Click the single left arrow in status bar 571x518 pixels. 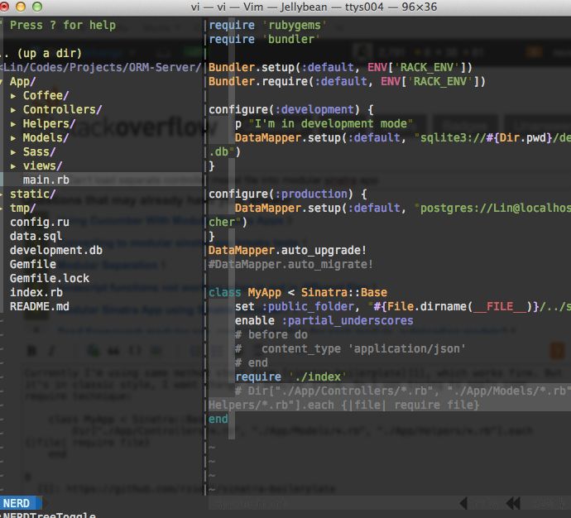tap(463, 504)
